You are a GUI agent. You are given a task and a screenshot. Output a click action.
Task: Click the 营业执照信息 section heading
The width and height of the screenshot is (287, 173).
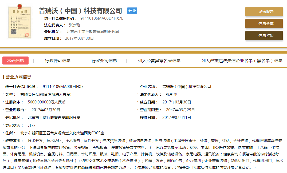coord(18,77)
